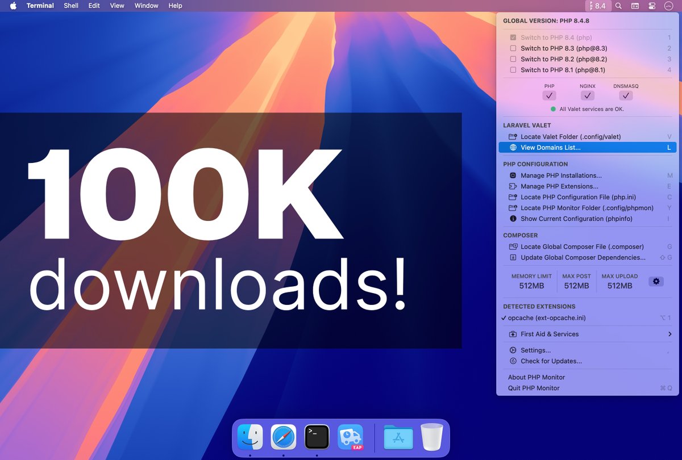Viewport: 682px width, 460px height.
Task: Launch Safari from the Dock
Action: [x=284, y=437]
